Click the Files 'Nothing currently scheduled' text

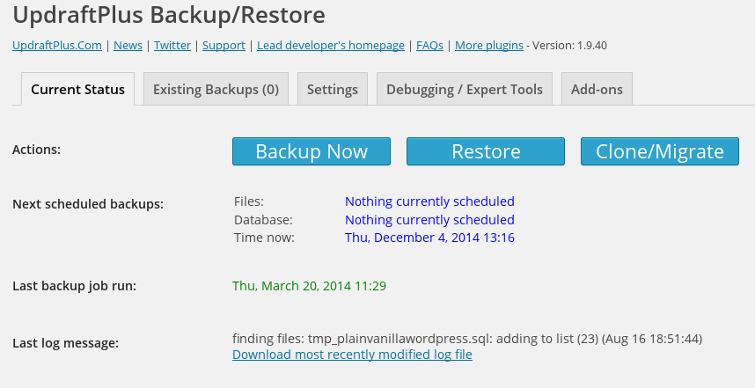[x=429, y=201]
